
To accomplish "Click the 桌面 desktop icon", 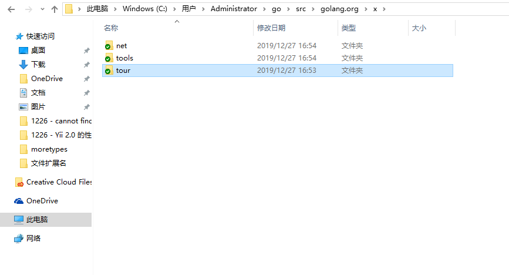I will 23,51.
